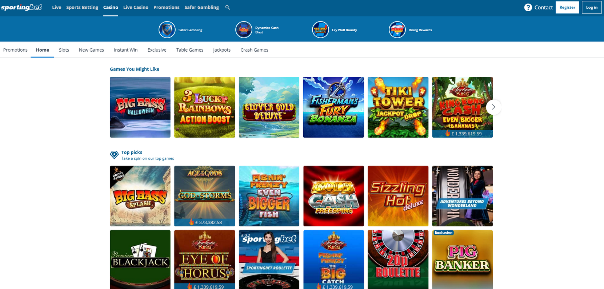Launch Big Bass Halloween game

(x=140, y=107)
